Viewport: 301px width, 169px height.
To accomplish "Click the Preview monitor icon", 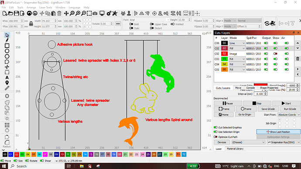I will point(102,13).
